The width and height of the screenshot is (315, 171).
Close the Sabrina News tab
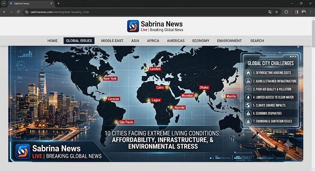coord(51,3)
